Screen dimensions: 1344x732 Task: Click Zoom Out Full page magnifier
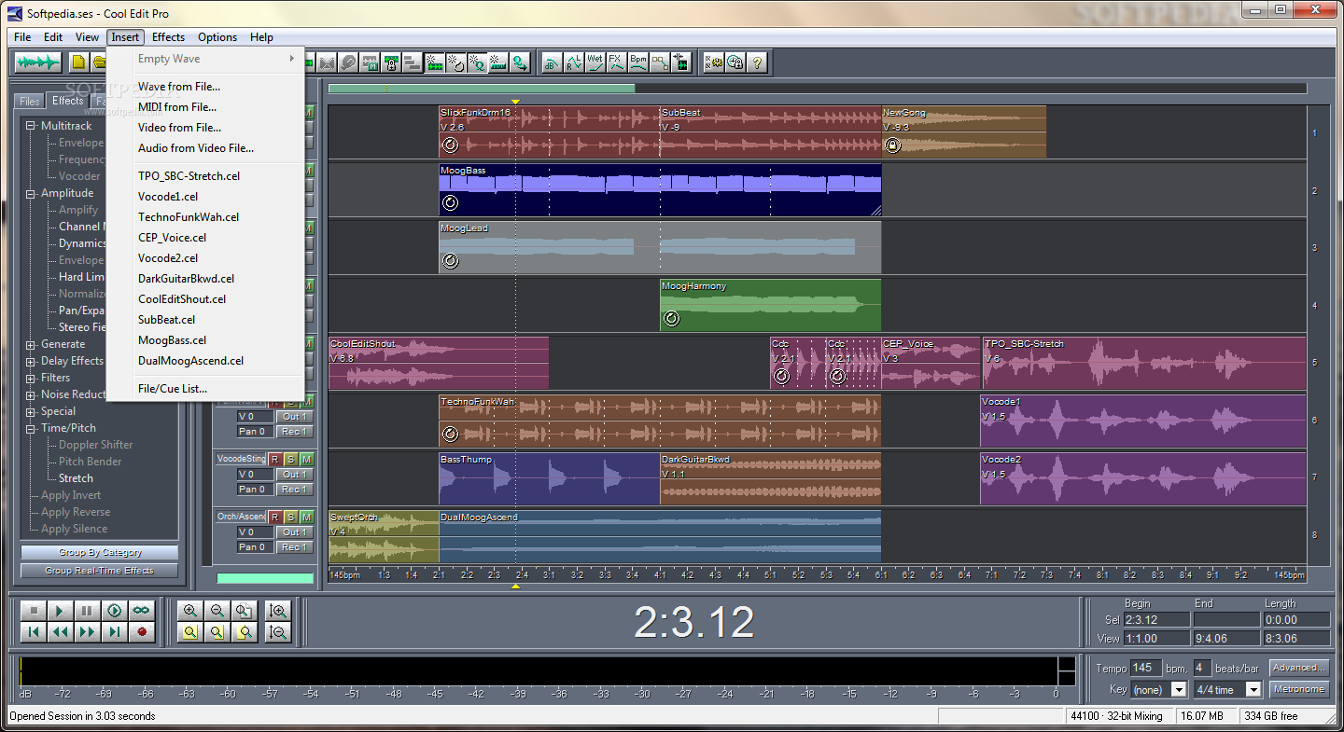pos(245,611)
